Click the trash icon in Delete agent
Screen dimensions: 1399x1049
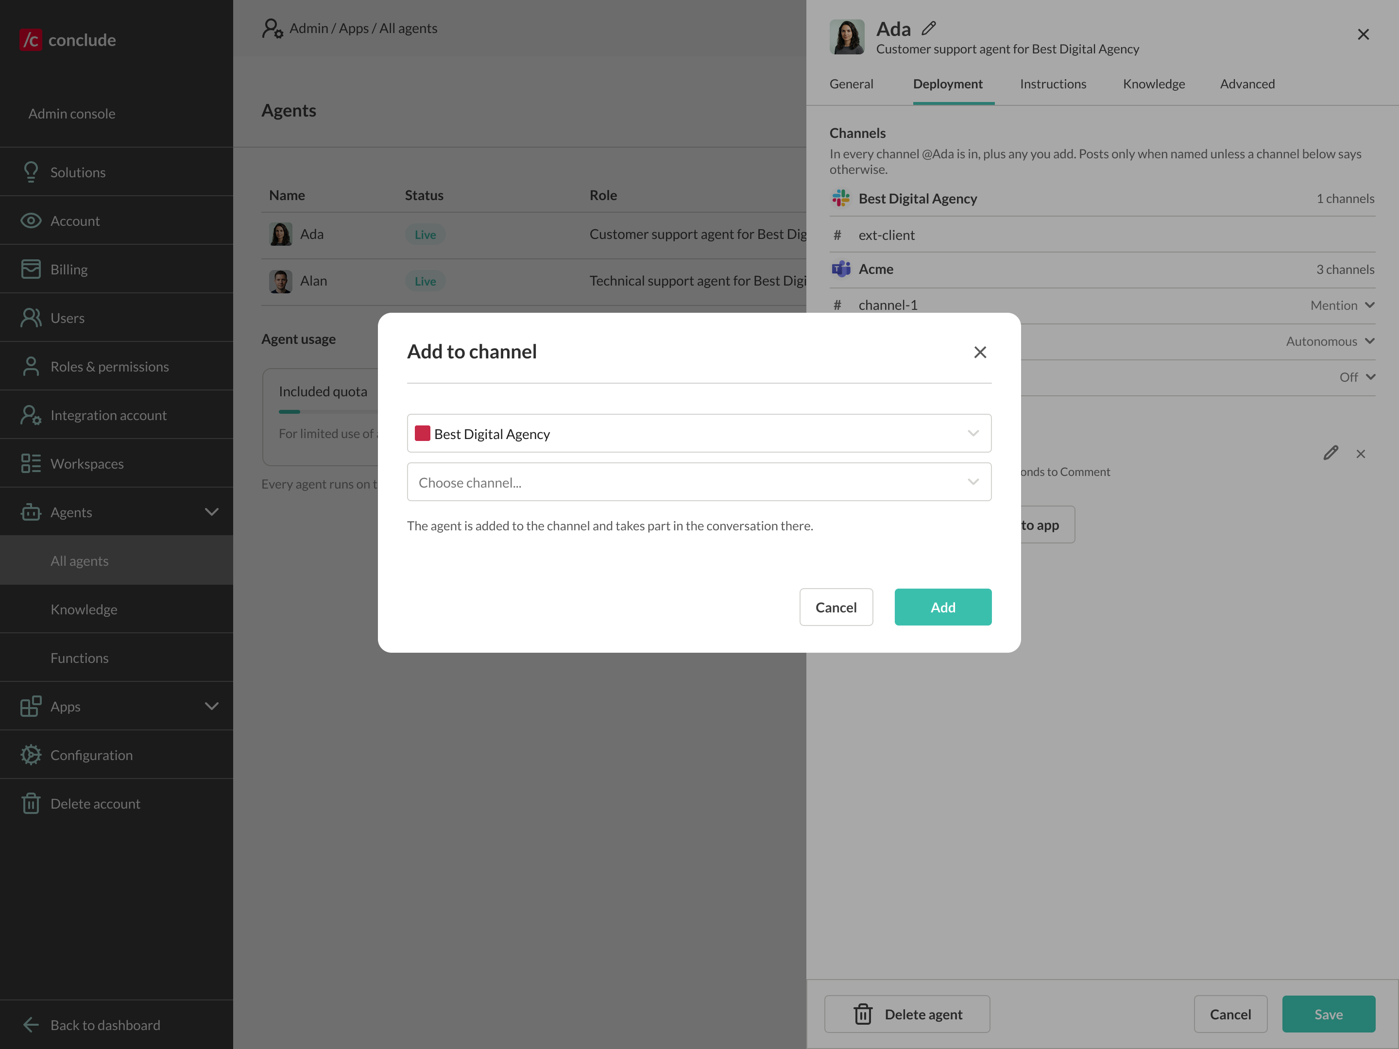(x=863, y=1014)
